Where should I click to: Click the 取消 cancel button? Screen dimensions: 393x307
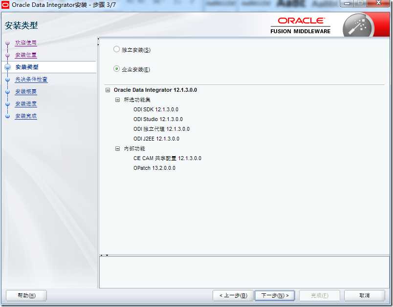pyautogui.click(x=365, y=295)
